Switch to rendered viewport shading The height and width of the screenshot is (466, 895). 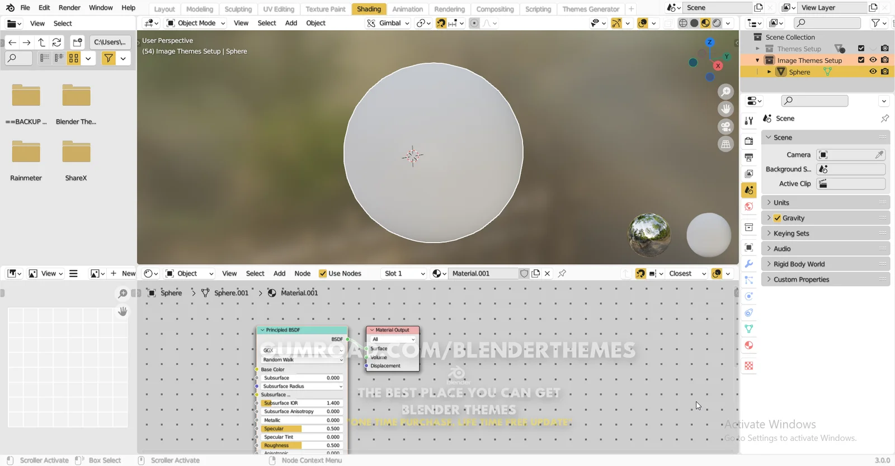(717, 23)
